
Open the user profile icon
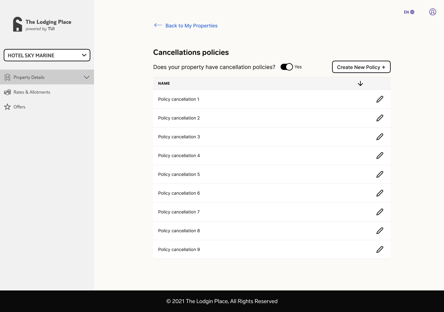433,12
